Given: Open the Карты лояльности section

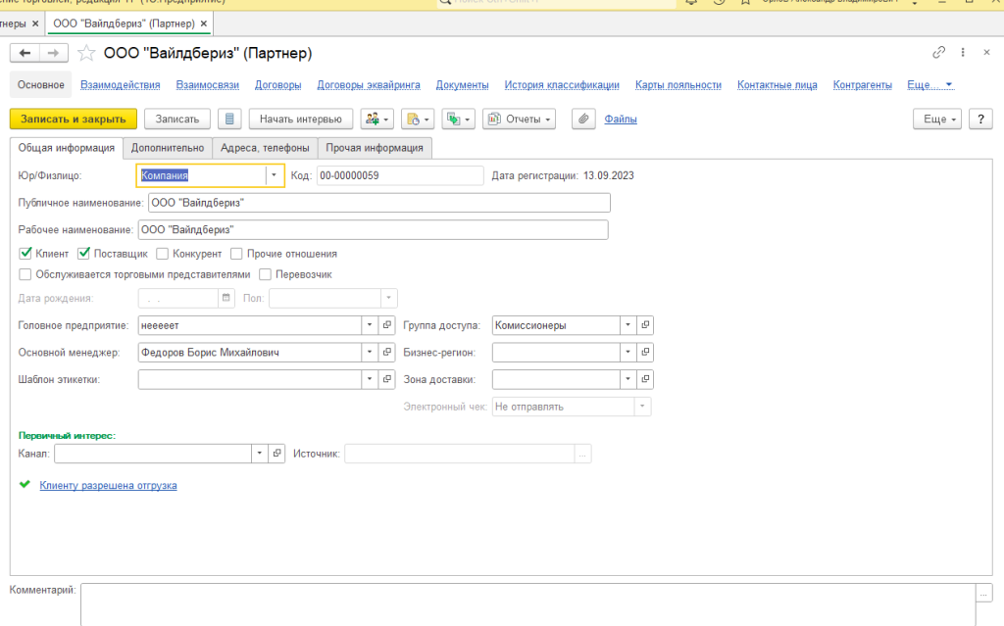Looking at the screenshot, I should (678, 85).
